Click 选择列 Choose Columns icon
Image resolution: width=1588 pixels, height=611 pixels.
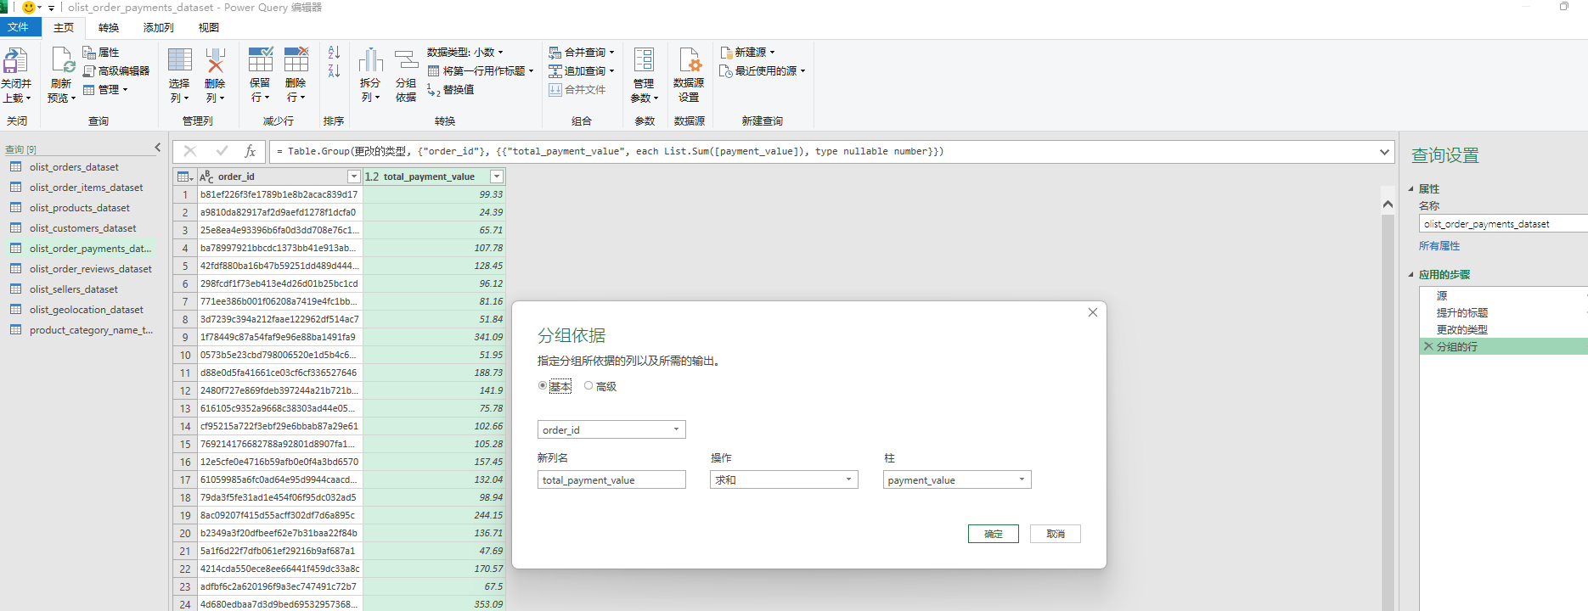179,60
